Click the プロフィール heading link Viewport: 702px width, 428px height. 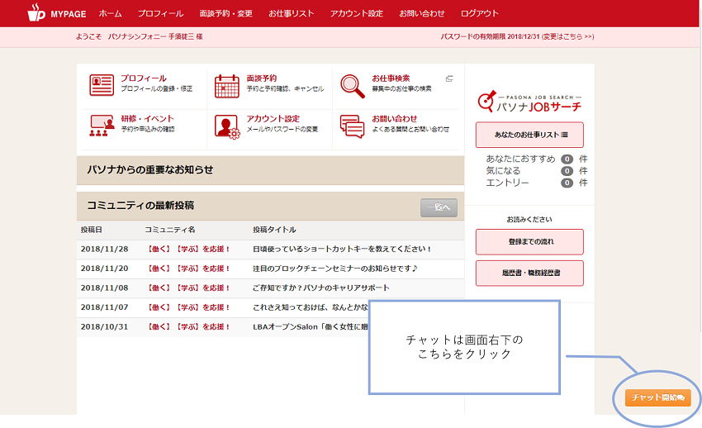tap(144, 78)
